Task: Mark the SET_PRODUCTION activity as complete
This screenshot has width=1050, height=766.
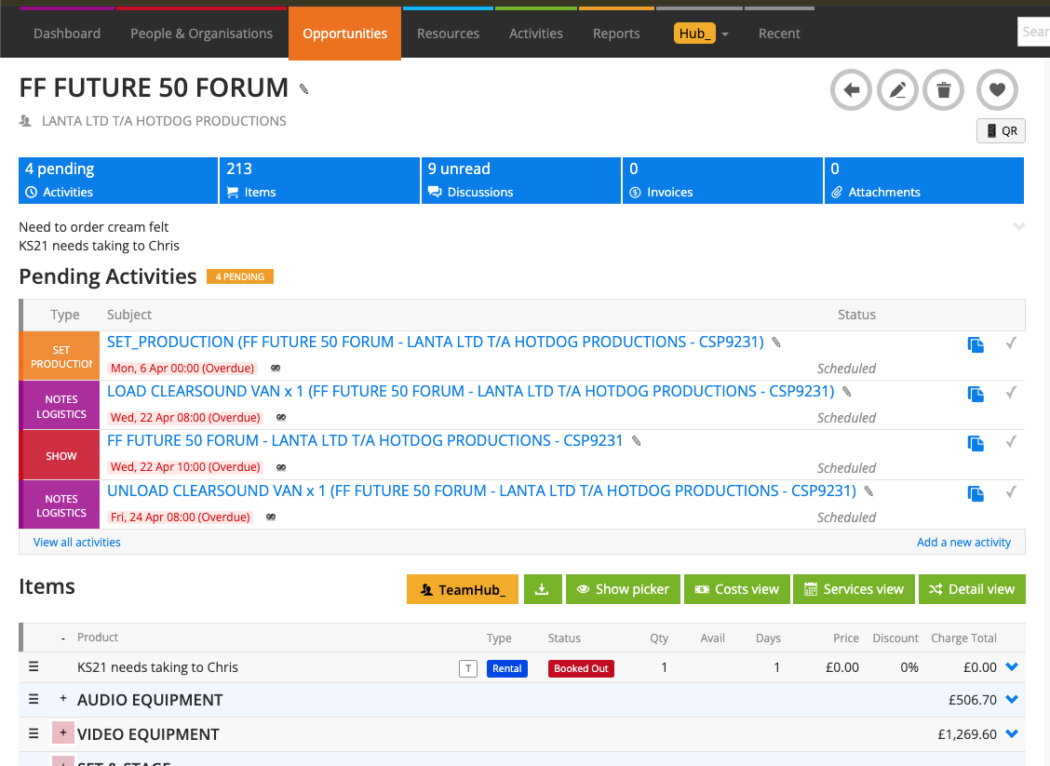Action: [x=1012, y=343]
